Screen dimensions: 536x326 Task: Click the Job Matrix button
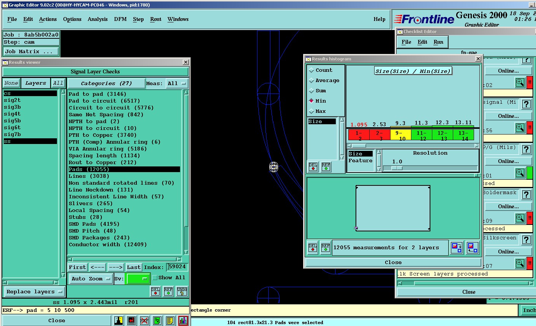pos(31,51)
